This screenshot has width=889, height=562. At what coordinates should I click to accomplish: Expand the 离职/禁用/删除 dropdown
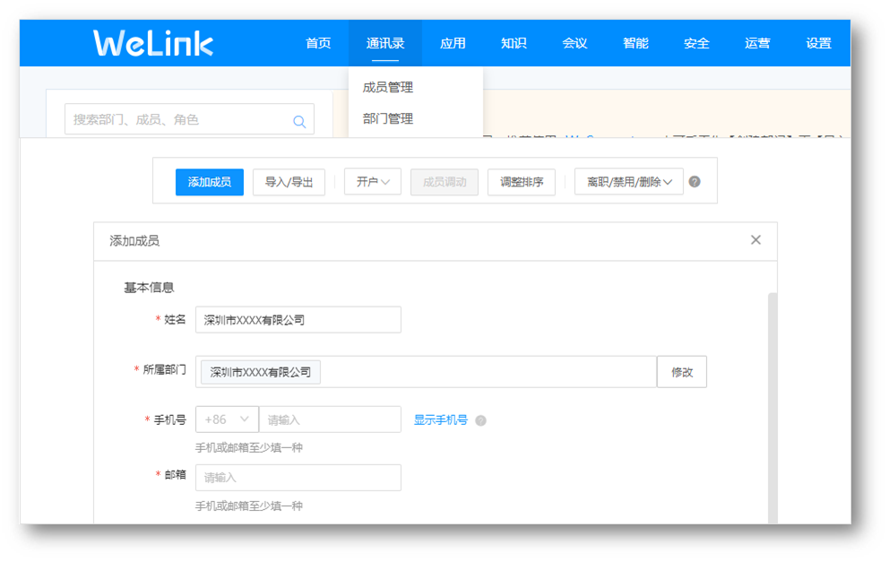pyautogui.click(x=628, y=182)
